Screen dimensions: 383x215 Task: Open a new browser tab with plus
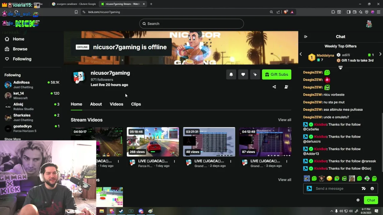click(151, 4)
